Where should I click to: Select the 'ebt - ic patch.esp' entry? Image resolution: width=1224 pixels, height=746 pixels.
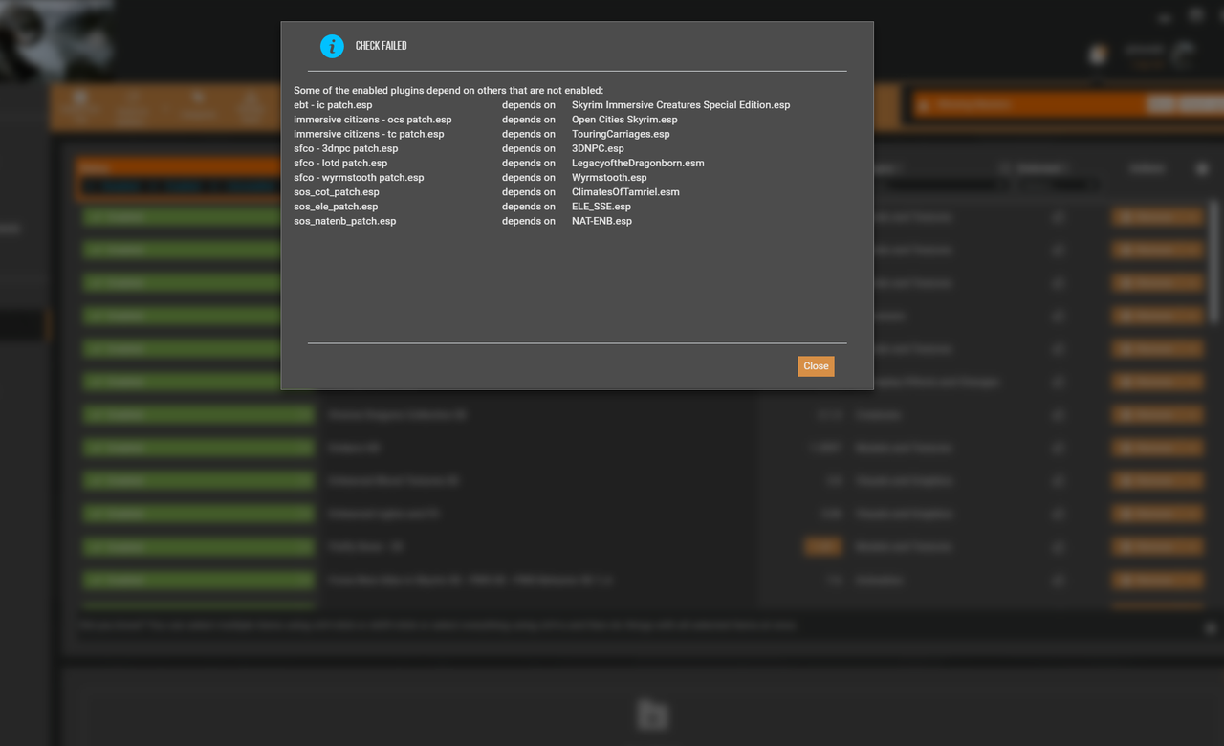[x=333, y=105]
